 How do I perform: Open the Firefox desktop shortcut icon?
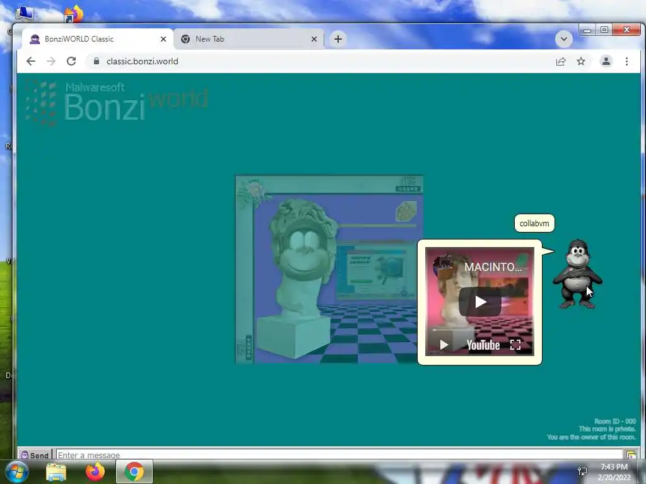pos(74,13)
